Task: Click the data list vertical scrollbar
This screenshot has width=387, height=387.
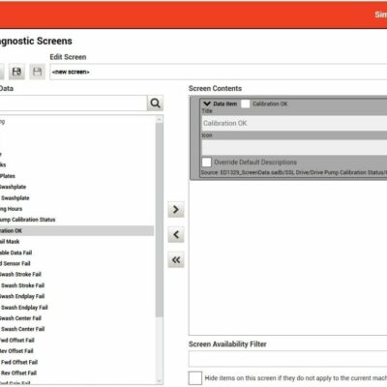Action: tap(159, 220)
